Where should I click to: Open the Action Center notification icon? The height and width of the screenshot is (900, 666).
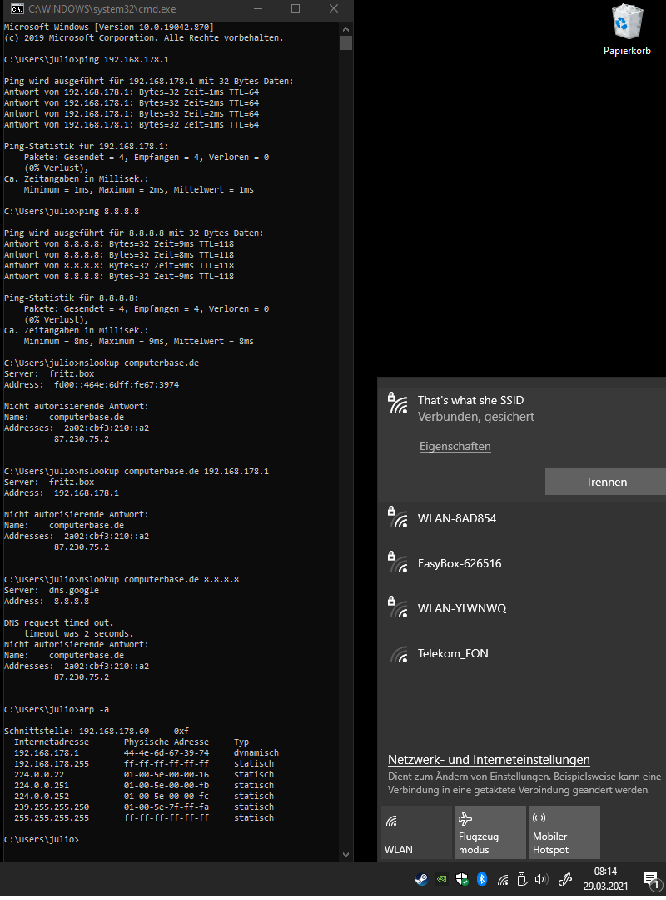(x=651, y=880)
